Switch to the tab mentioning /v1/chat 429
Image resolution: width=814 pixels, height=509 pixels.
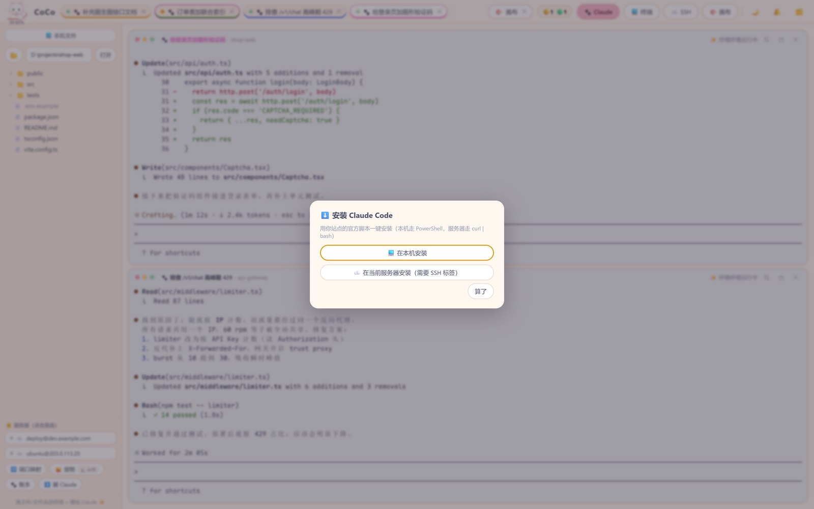[295, 12]
